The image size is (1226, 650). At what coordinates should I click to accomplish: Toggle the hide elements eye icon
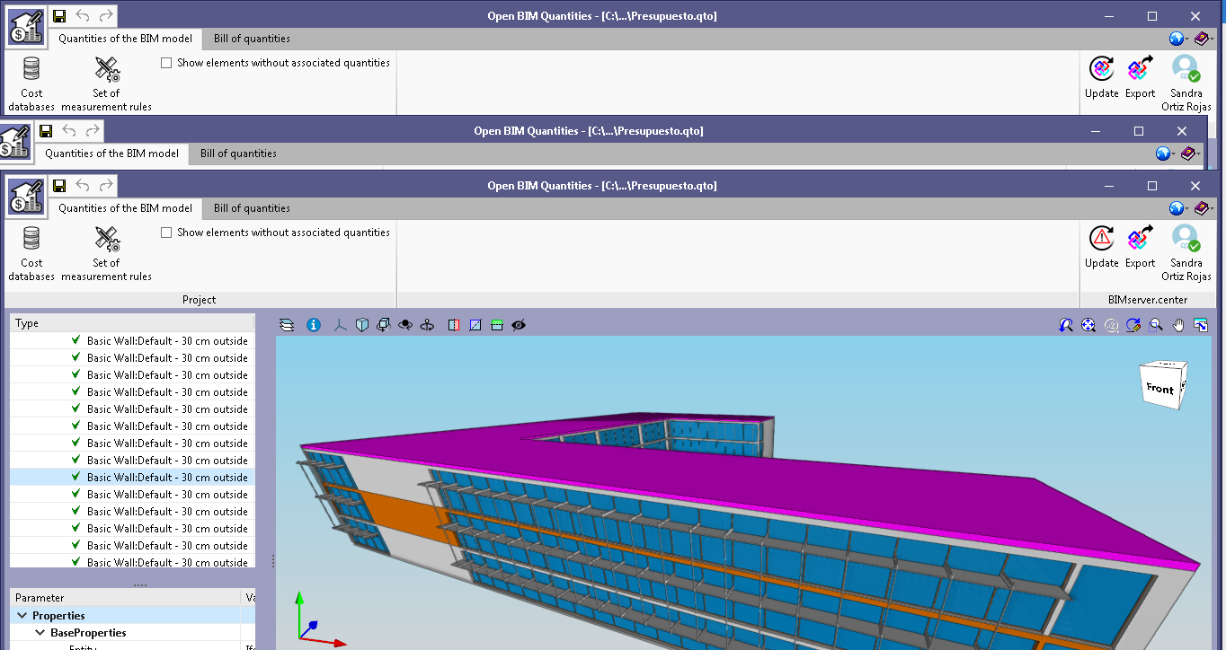pos(519,324)
